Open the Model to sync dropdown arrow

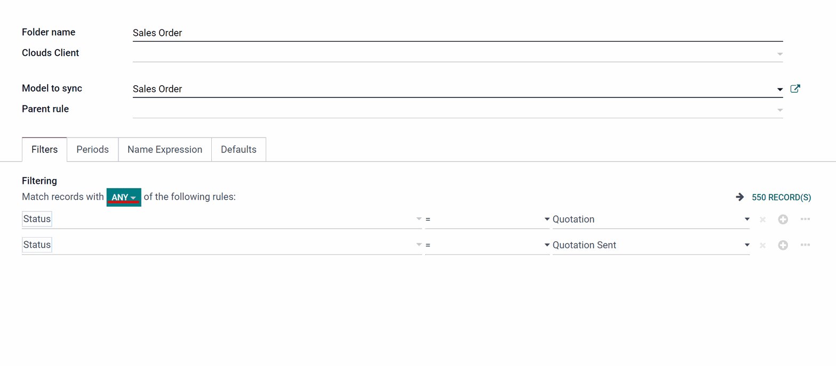780,90
